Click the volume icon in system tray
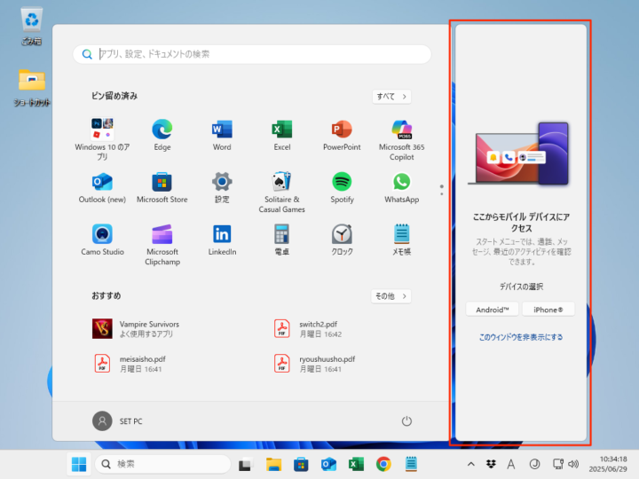Viewport: 639px width, 479px height. point(573,464)
